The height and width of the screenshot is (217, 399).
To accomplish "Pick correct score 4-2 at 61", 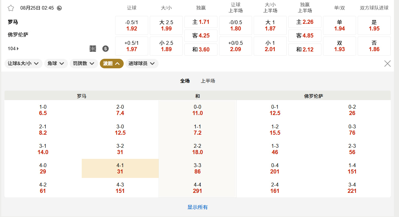I will (43, 188).
